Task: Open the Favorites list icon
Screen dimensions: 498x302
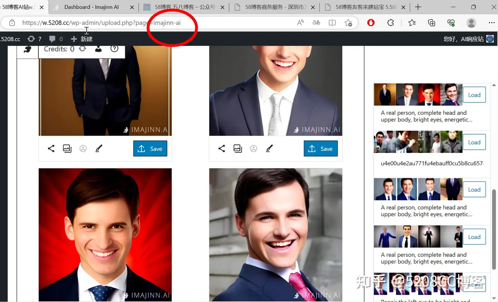Action: coord(412,23)
